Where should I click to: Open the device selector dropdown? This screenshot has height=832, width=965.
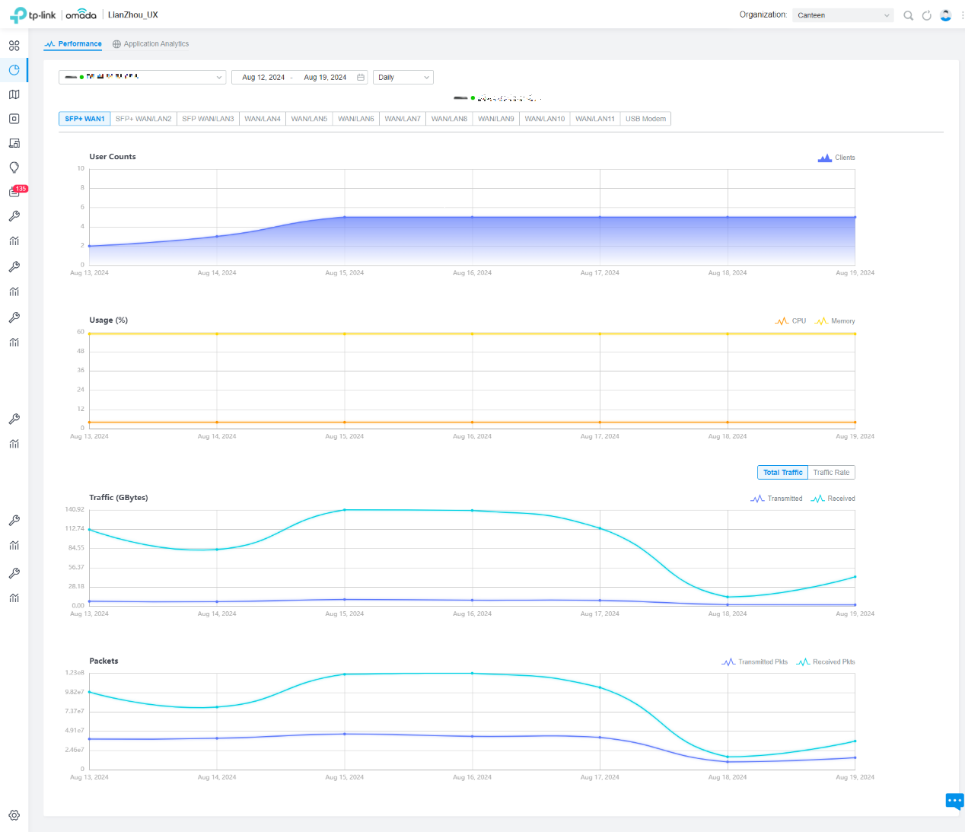click(142, 77)
